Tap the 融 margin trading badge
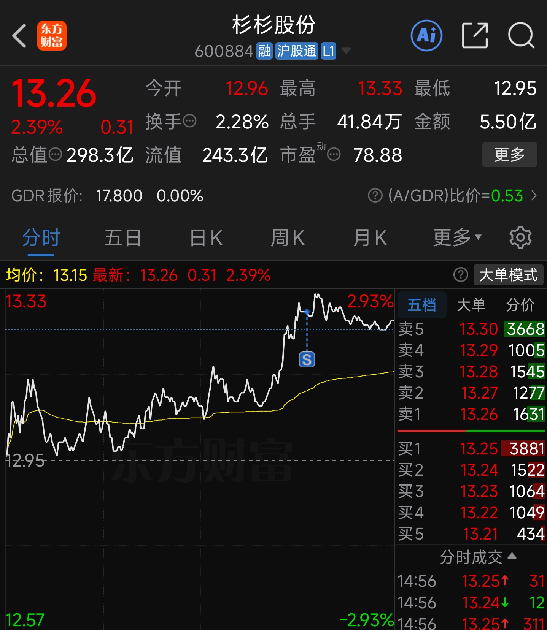 pyautogui.click(x=264, y=51)
